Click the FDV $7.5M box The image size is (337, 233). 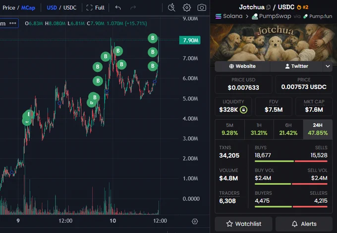click(x=274, y=107)
